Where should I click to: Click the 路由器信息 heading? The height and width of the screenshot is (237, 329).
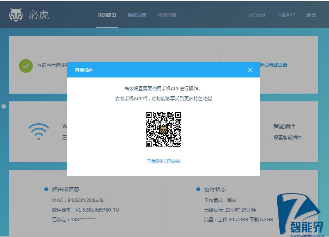tap(66, 189)
